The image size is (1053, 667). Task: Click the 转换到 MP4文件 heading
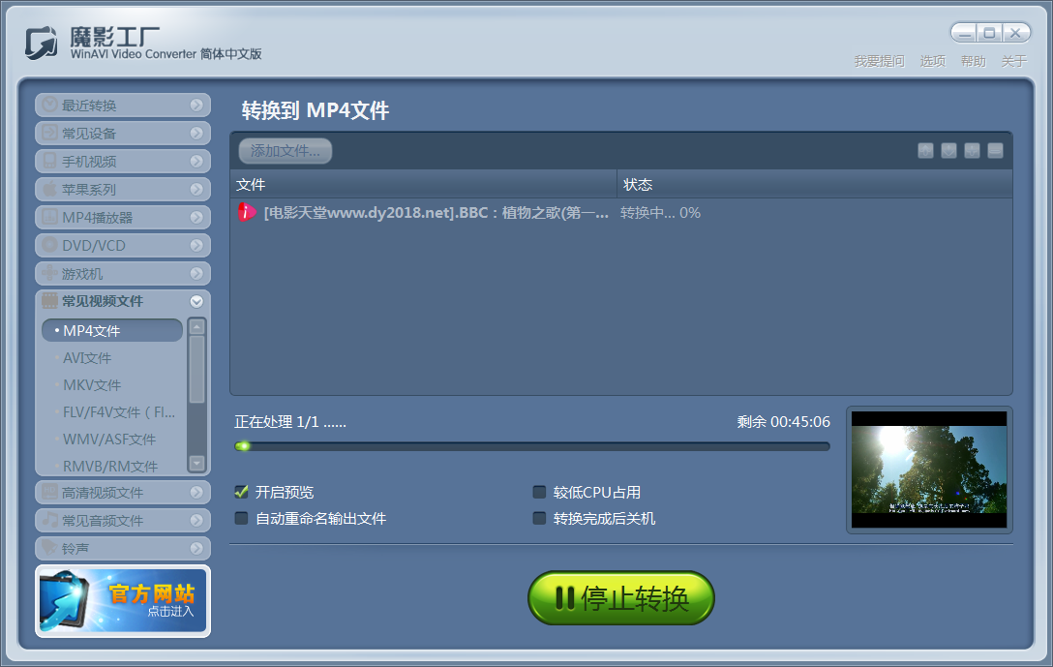pyautogui.click(x=315, y=110)
